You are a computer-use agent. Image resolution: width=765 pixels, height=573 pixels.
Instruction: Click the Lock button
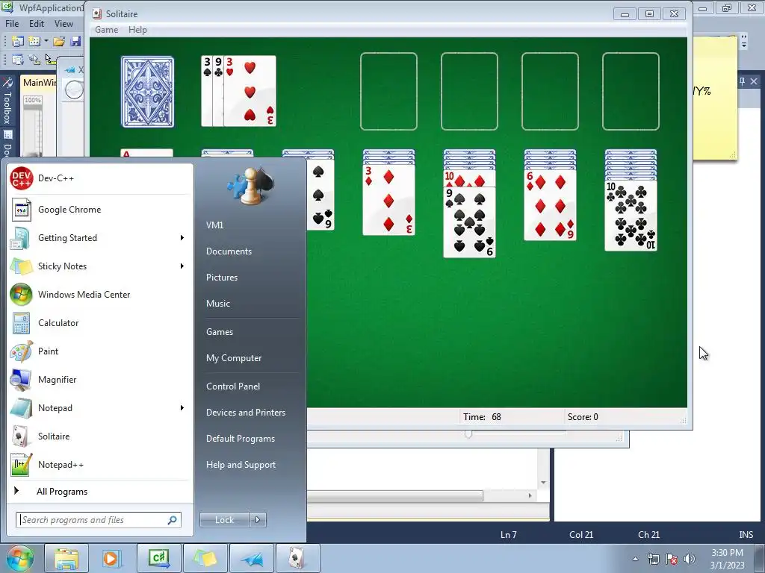(x=224, y=520)
